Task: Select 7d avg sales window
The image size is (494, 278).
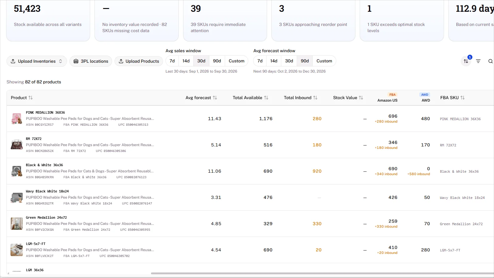Action: (172, 61)
